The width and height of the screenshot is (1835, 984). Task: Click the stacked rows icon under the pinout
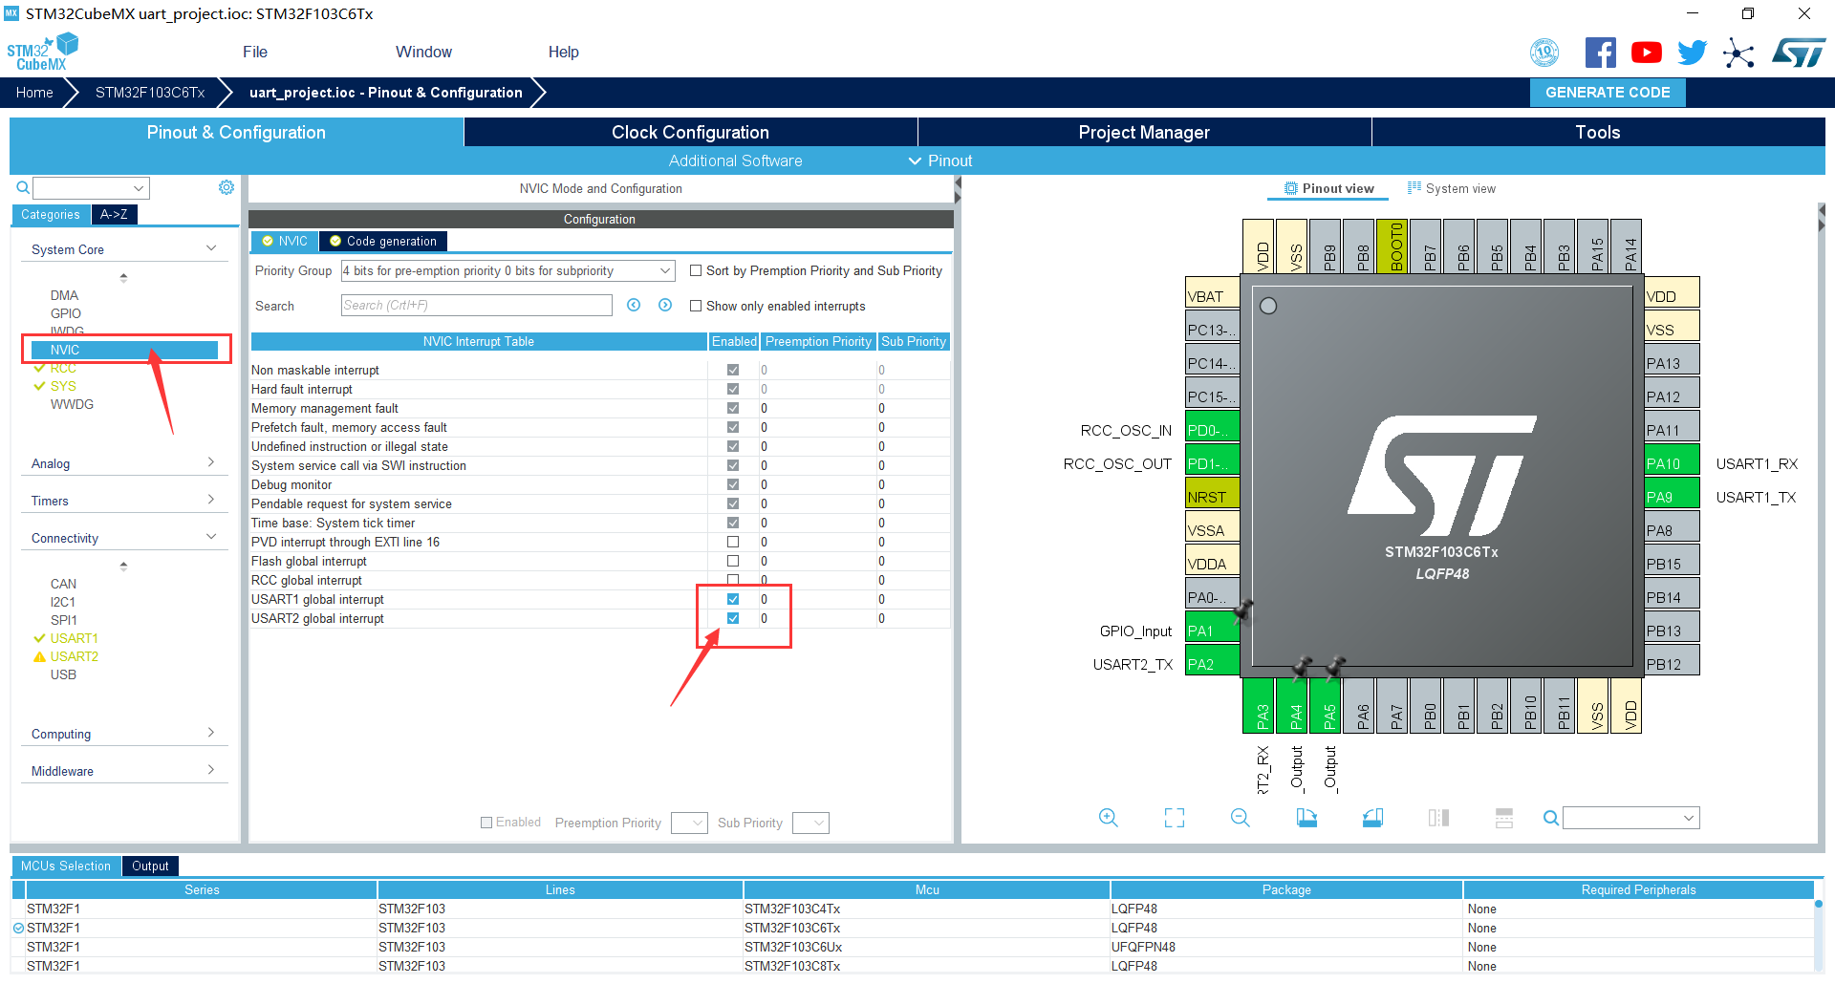[x=1504, y=818]
